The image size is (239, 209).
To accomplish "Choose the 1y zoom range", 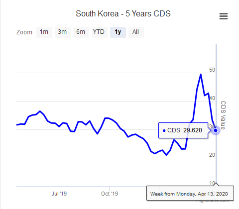I will coord(118,32).
